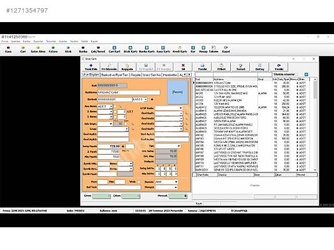Click the F4 Düzenle edit button
Viewport: 334px width, 250px height.
click(x=109, y=67)
